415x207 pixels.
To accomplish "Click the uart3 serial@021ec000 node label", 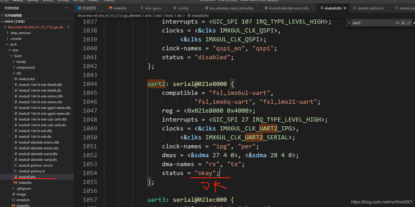I will 187,200.
